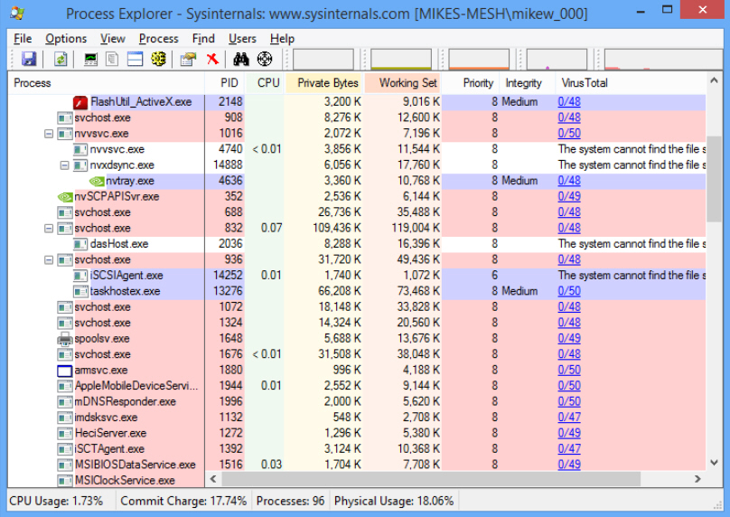Open VirusTotal 0/49 link for spoolsv.exe
730x517 pixels.
click(569, 339)
